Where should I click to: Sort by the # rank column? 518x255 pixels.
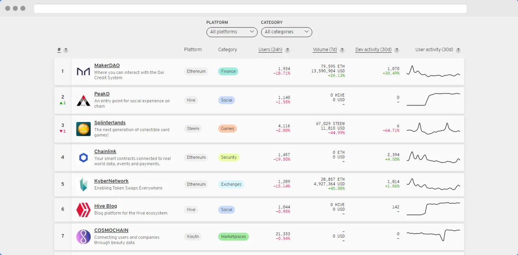[59, 50]
